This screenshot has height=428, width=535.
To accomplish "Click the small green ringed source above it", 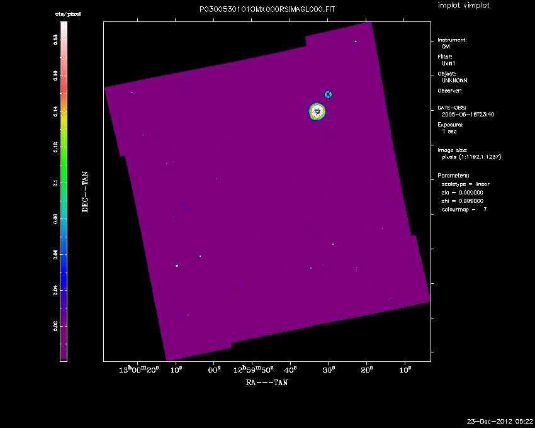I will (328, 94).
